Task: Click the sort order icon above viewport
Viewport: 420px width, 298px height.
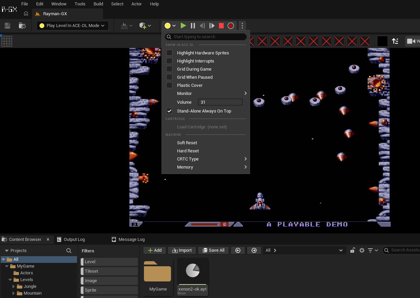Action: click(x=395, y=41)
